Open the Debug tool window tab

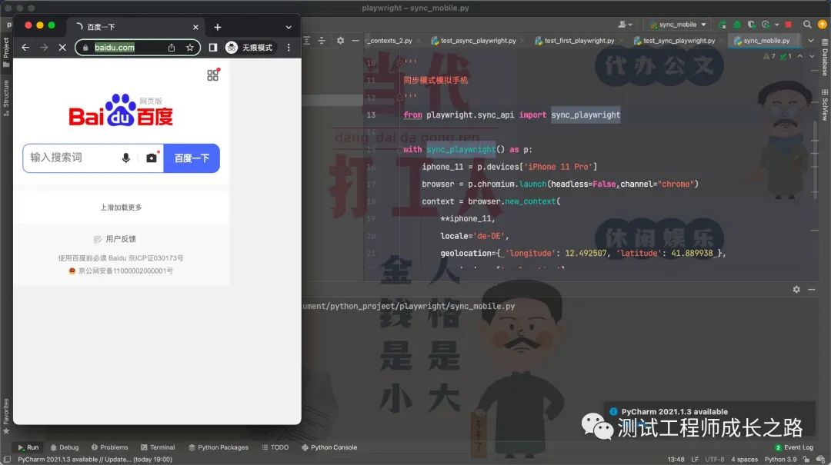pos(64,447)
